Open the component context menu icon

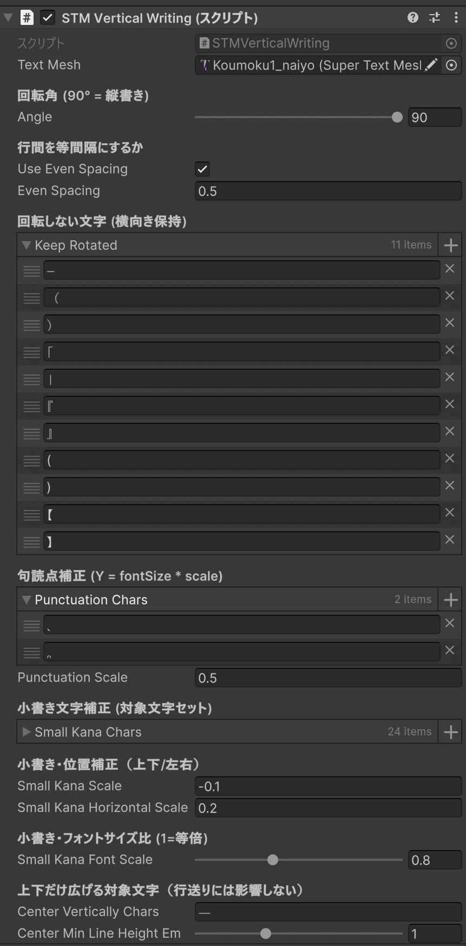456,17
